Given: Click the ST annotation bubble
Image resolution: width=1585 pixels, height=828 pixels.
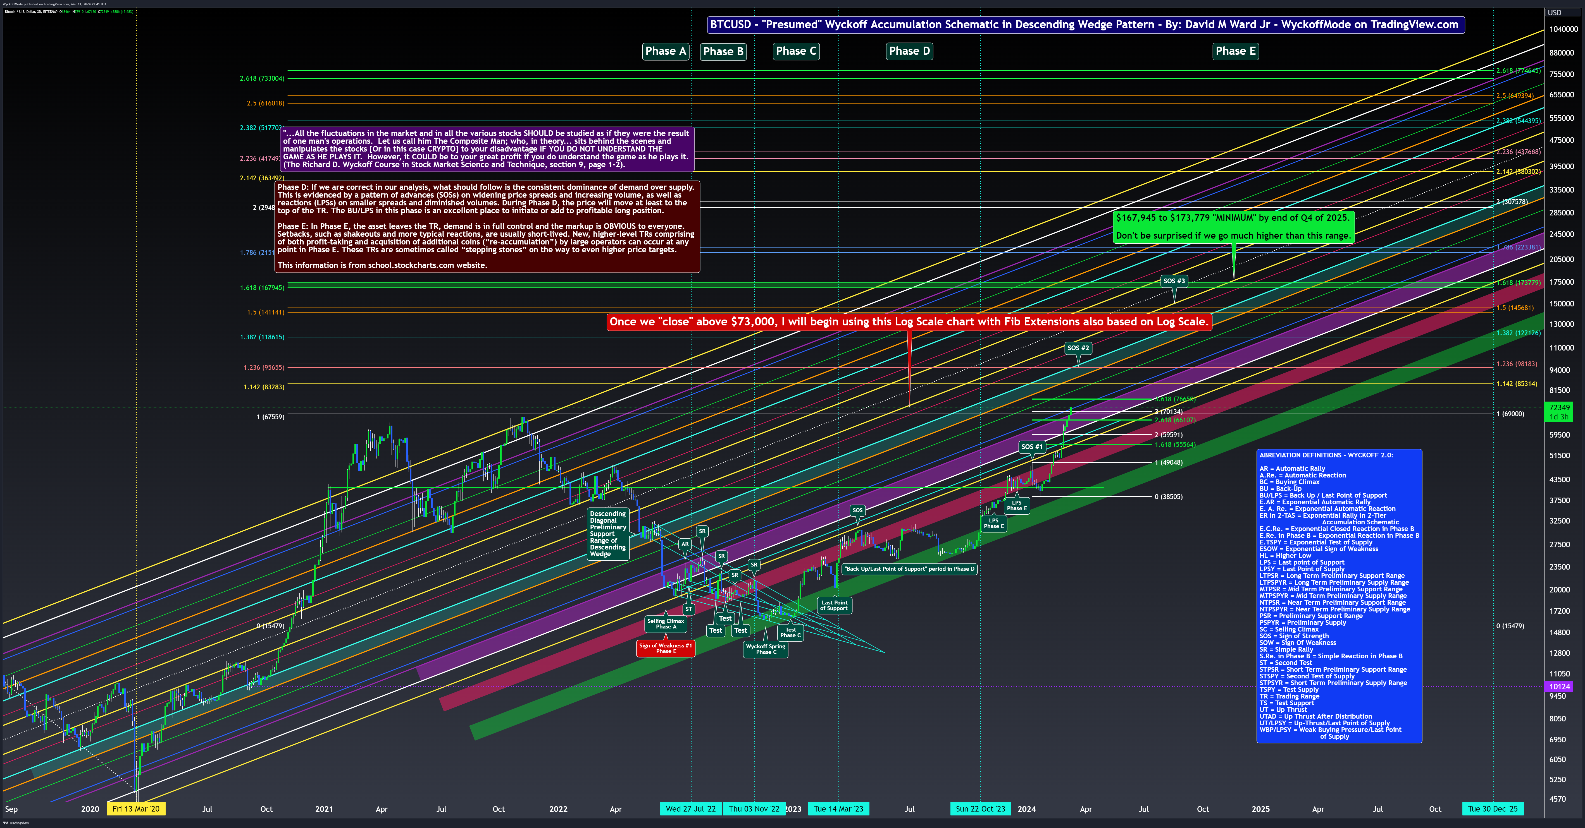Looking at the screenshot, I should coord(688,609).
